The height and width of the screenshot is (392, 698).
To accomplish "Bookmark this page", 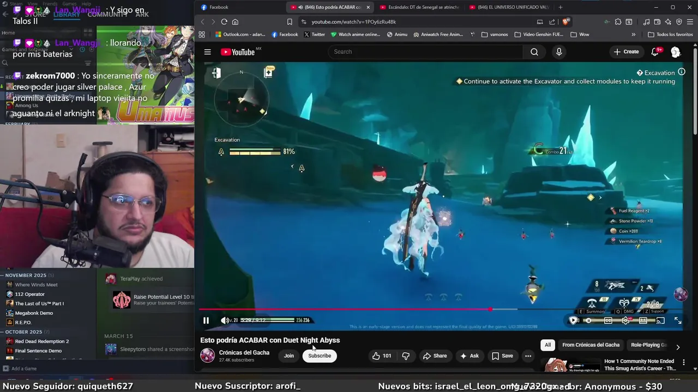I will (x=290, y=22).
